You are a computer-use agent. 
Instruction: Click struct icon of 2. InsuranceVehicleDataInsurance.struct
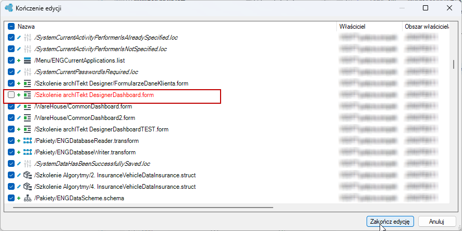coord(28,175)
